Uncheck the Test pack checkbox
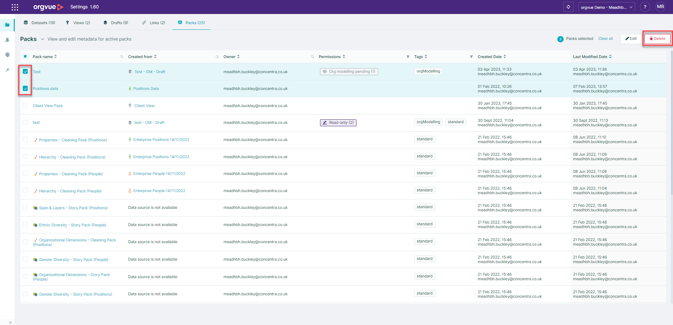The height and width of the screenshot is (325, 673). point(25,71)
